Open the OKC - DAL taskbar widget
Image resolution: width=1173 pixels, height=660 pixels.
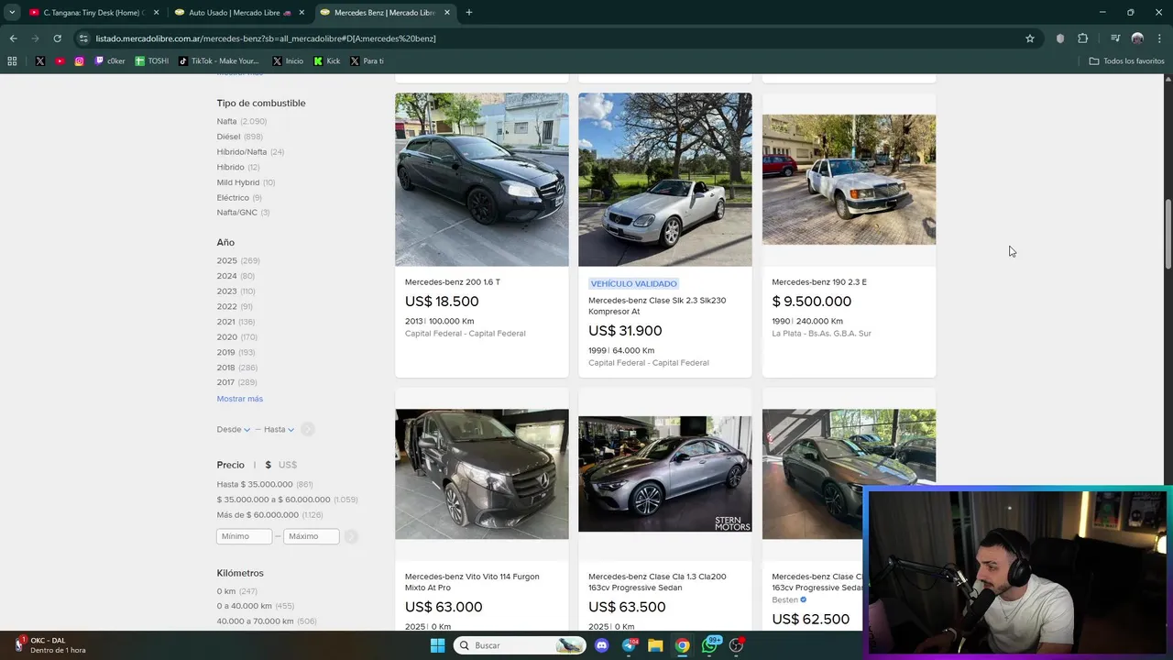49,645
